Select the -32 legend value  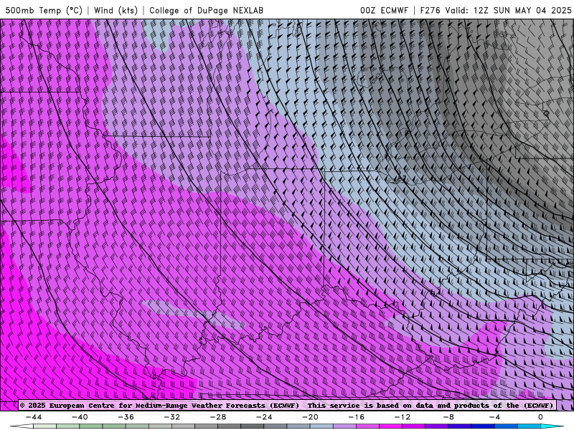point(171,417)
